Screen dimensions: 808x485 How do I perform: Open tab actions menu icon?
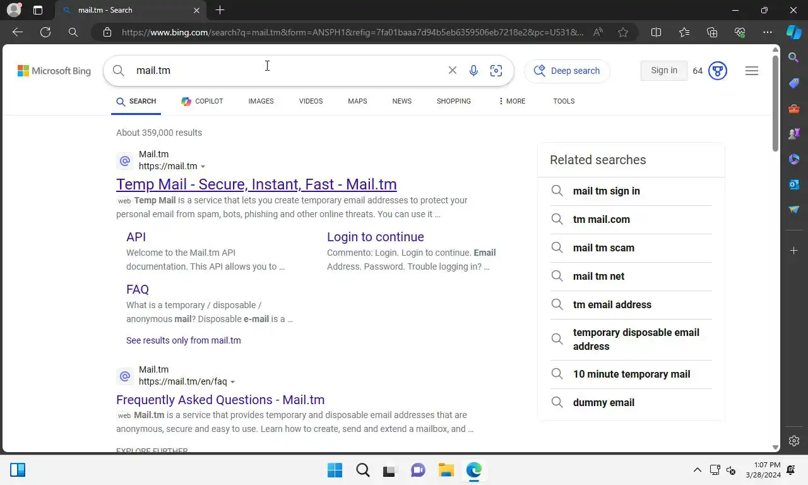pos(38,10)
